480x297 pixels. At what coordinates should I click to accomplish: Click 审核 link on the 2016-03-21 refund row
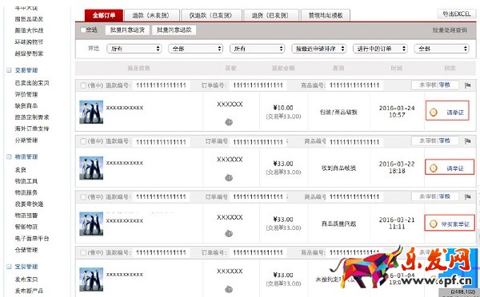point(445,196)
